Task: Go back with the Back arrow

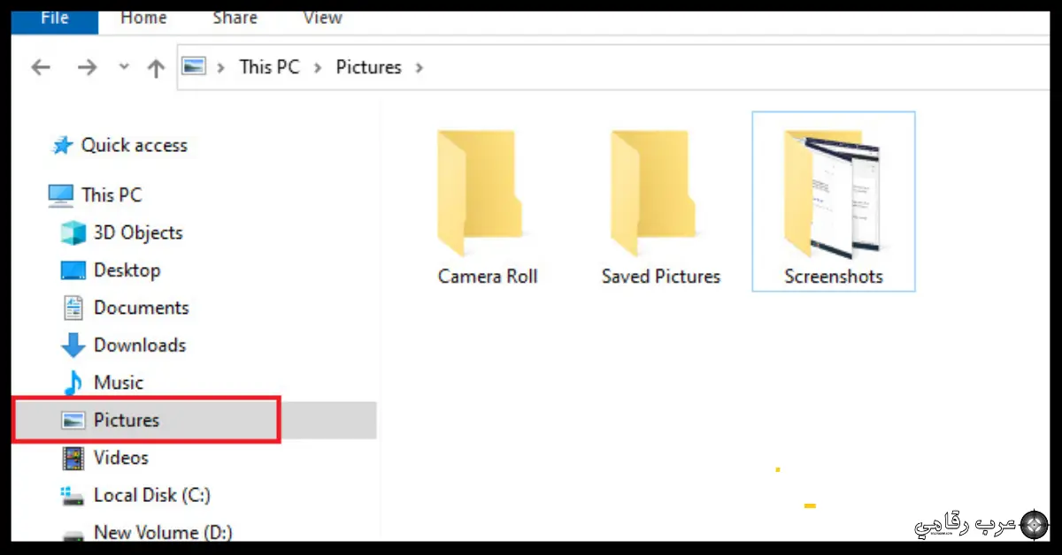Action: tap(41, 67)
